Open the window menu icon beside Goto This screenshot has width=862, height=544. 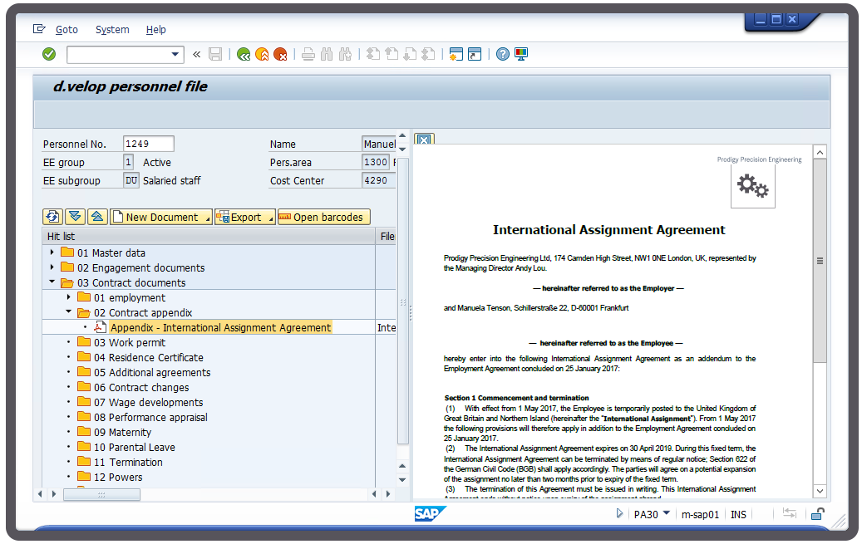tap(39, 29)
